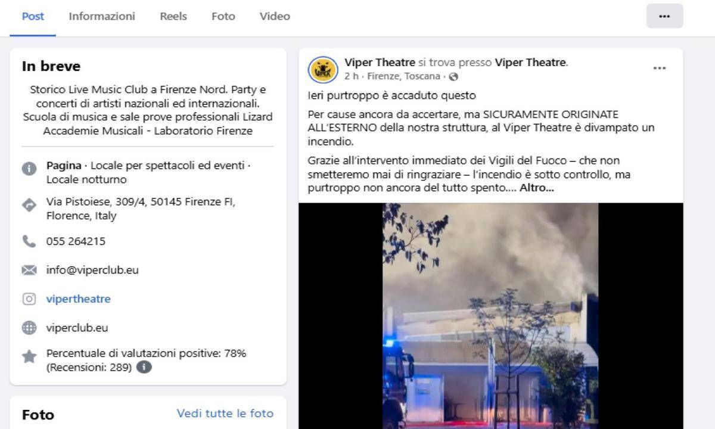Click the address directions icon

(29, 206)
